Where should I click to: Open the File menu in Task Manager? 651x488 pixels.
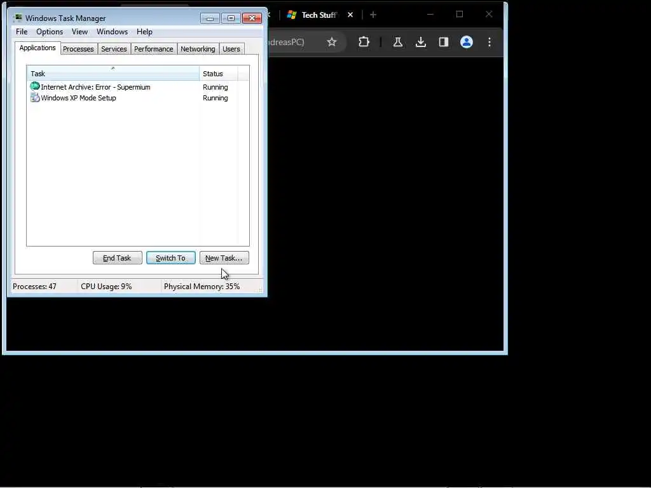point(22,32)
